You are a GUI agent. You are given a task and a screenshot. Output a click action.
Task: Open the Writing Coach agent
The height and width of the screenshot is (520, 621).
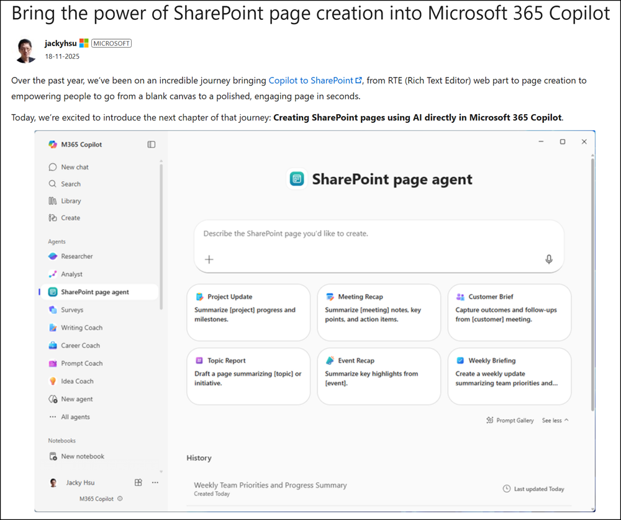pos(81,328)
